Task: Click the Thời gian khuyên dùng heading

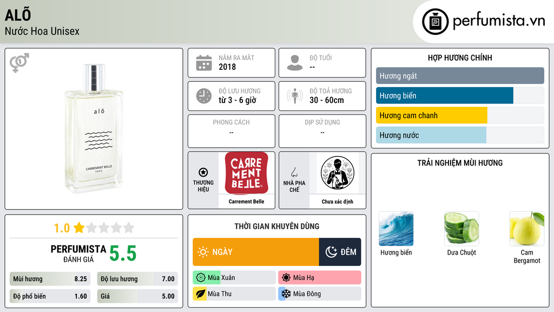Action: pos(277,226)
